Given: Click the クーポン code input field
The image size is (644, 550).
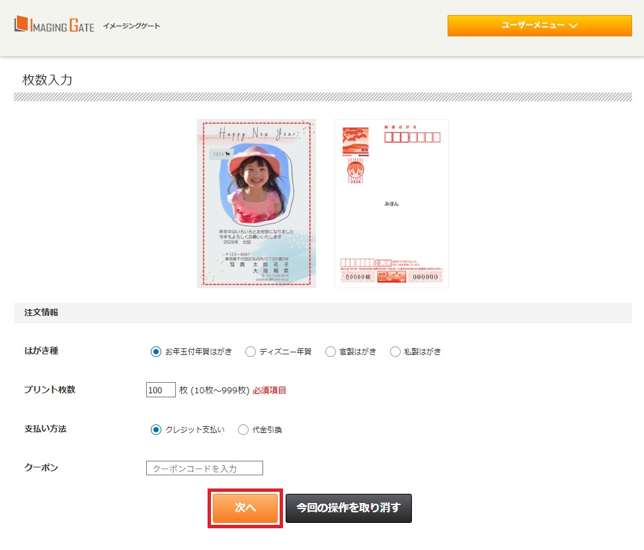Looking at the screenshot, I should tap(204, 468).
